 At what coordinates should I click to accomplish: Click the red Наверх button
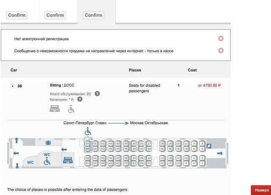(260, 190)
